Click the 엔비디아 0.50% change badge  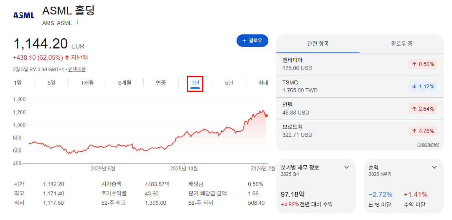pos(423,64)
